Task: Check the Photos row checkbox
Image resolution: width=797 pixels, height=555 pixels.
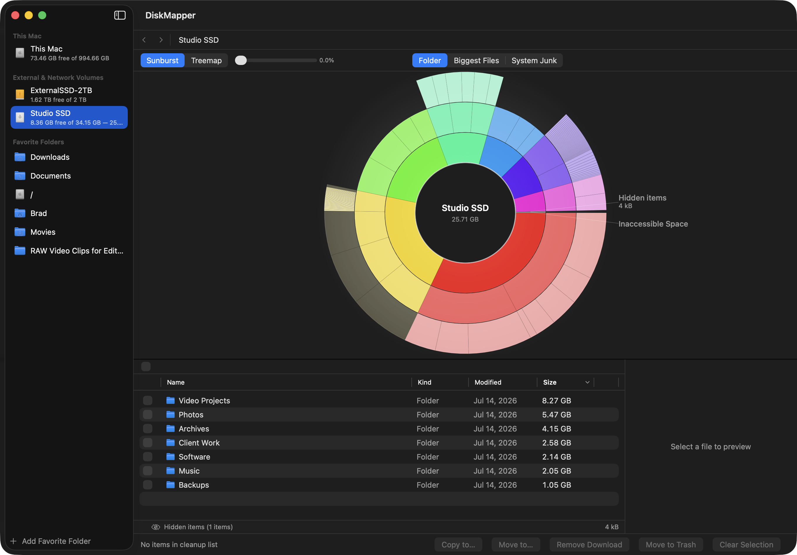Action: click(x=147, y=414)
